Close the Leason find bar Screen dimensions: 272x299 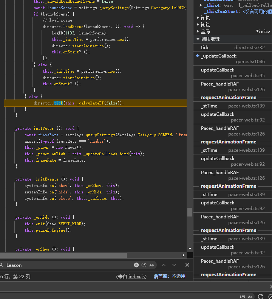[187, 265]
